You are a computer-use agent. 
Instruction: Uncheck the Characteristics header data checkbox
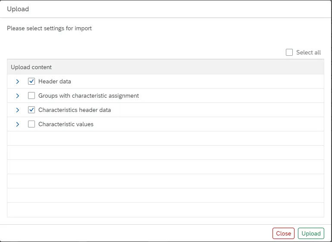click(x=31, y=110)
